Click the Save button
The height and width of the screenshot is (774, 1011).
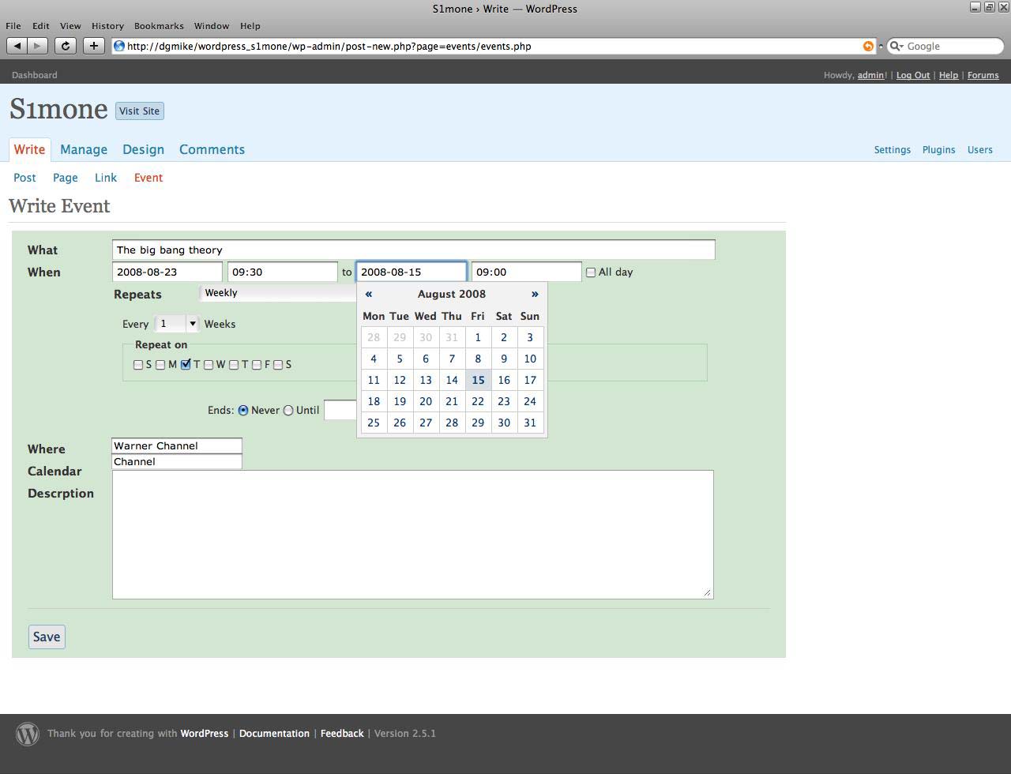47,637
